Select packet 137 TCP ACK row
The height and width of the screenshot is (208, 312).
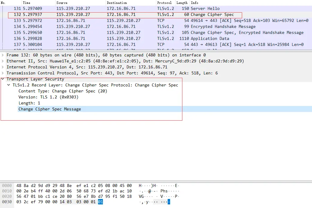click(156, 44)
